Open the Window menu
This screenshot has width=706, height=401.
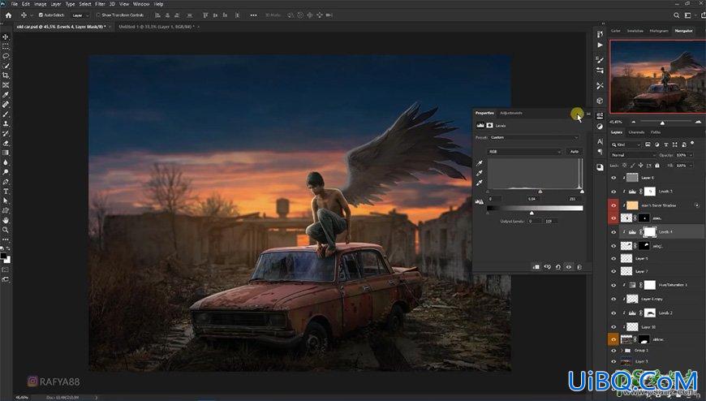(x=141, y=3)
